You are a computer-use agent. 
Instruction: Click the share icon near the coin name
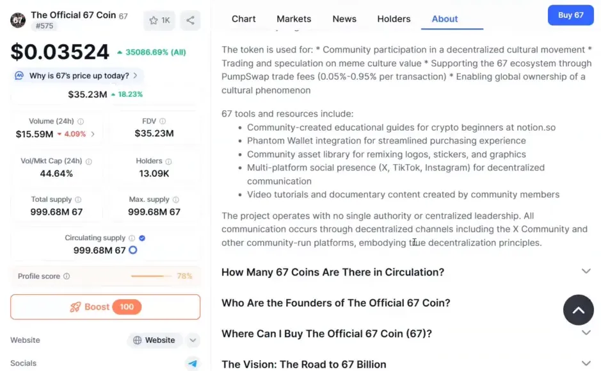pyautogui.click(x=190, y=20)
